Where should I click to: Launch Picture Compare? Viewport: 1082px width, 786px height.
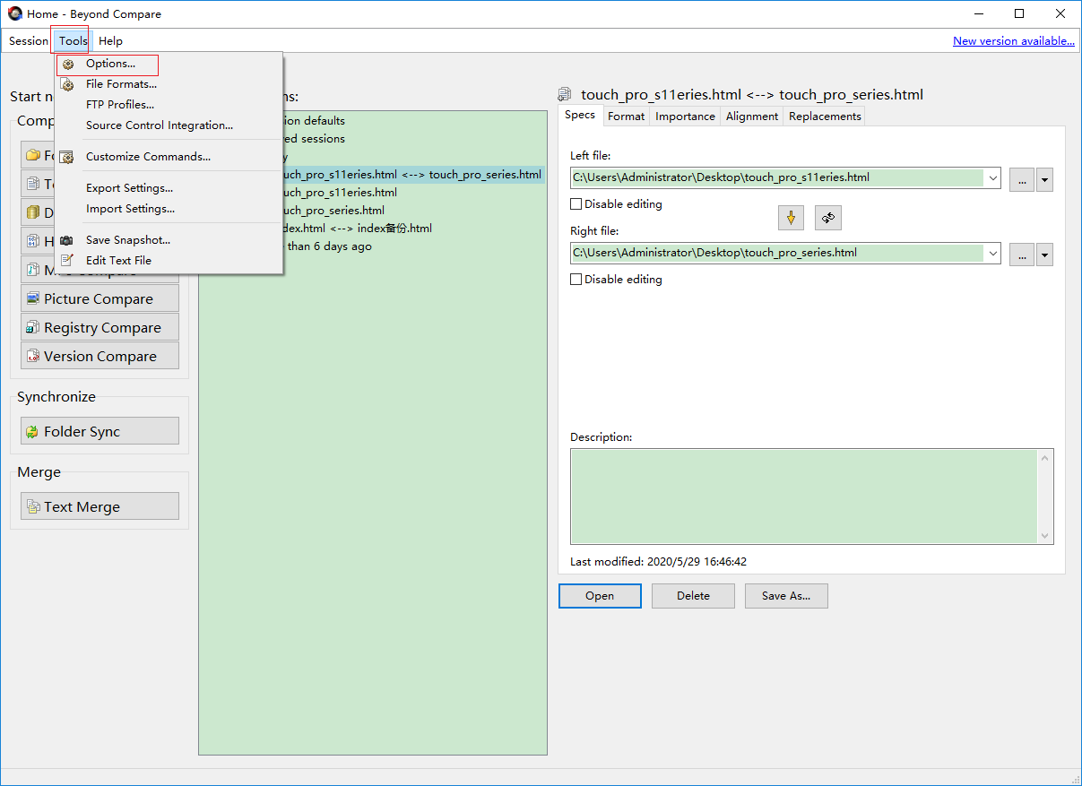(x=100, y=298)
